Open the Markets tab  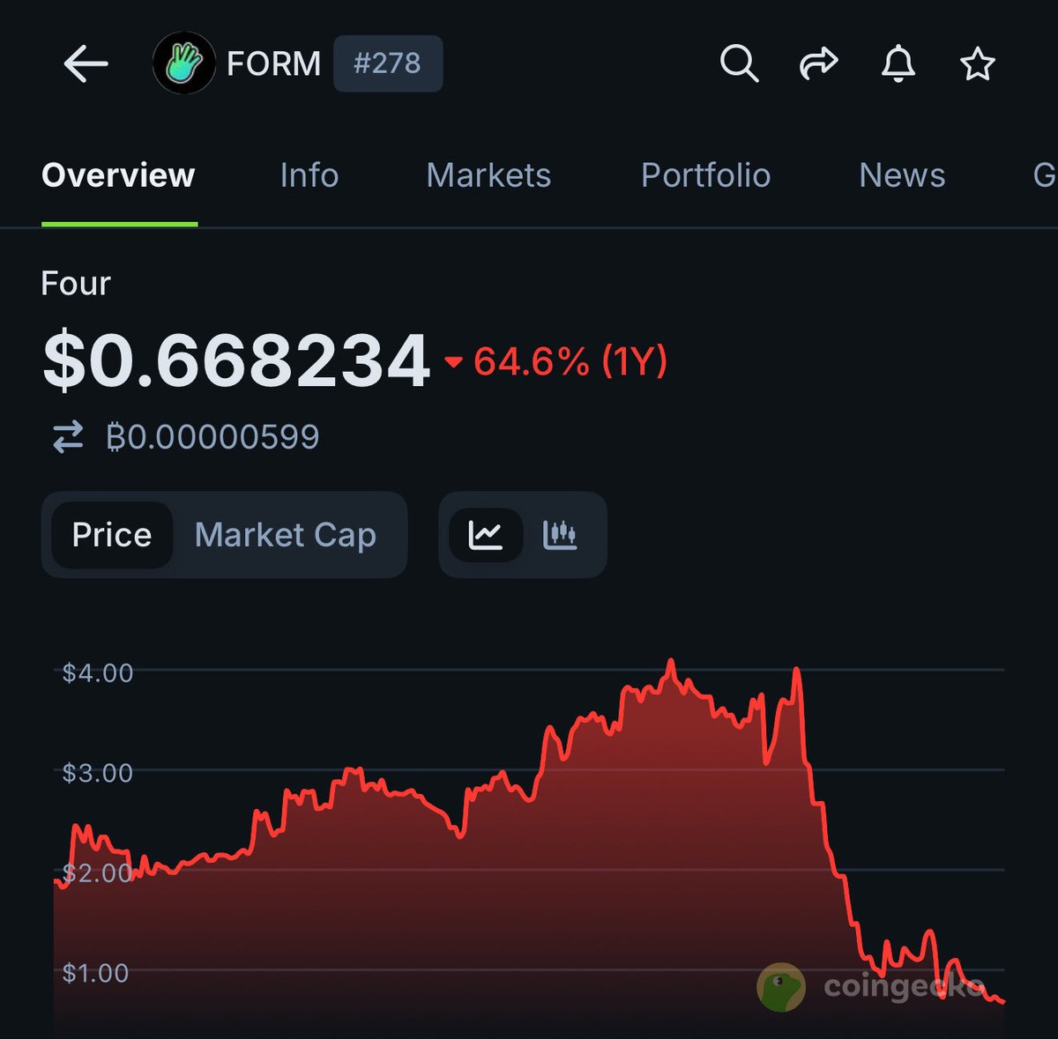[x=488, y=175]
